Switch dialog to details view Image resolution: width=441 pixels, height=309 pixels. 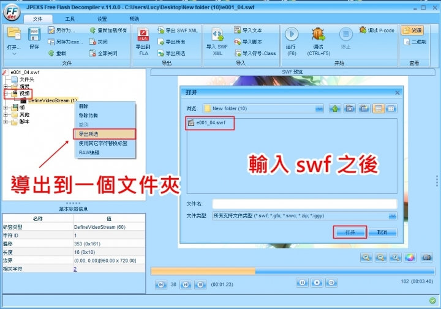pos(391,108)
